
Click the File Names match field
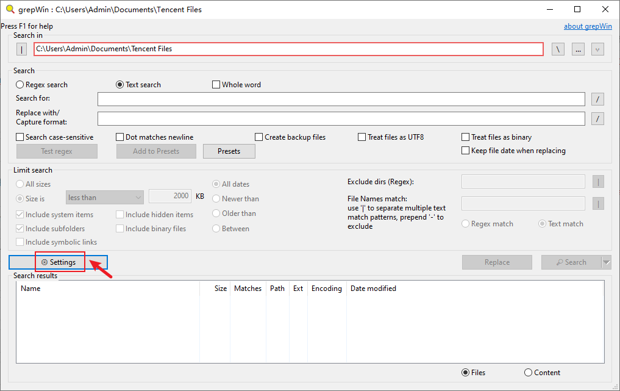click(x=523, y=203)
